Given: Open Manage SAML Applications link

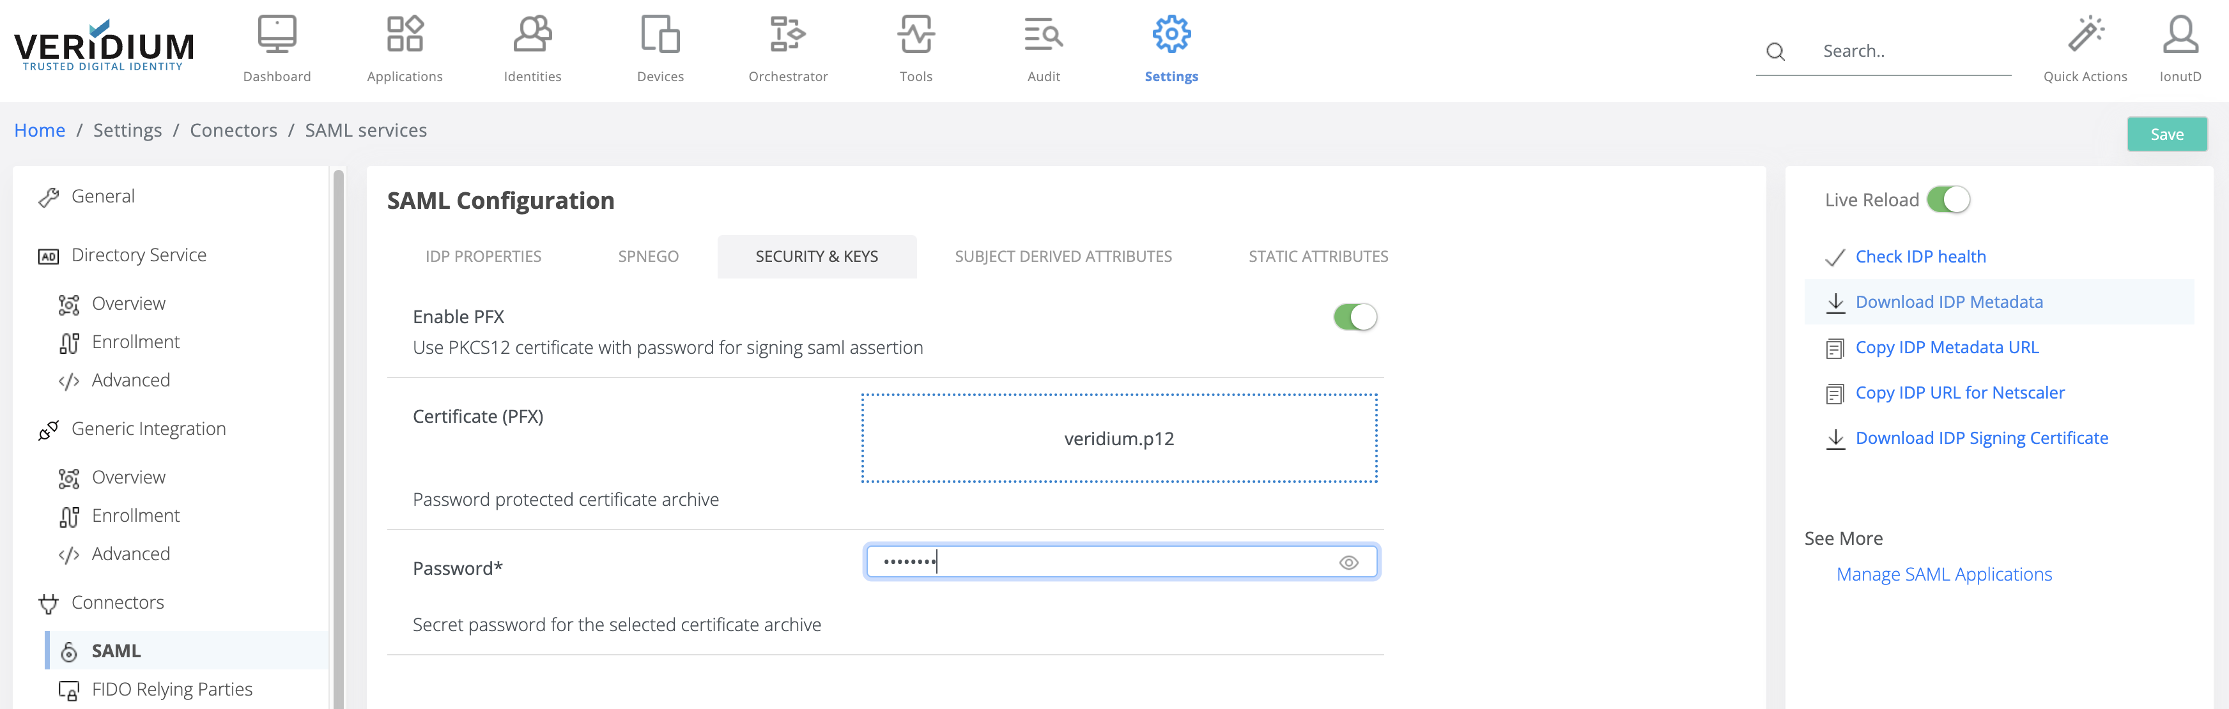Looking at the screenshot, I should pyautogui.click(x=1943, y=573).
